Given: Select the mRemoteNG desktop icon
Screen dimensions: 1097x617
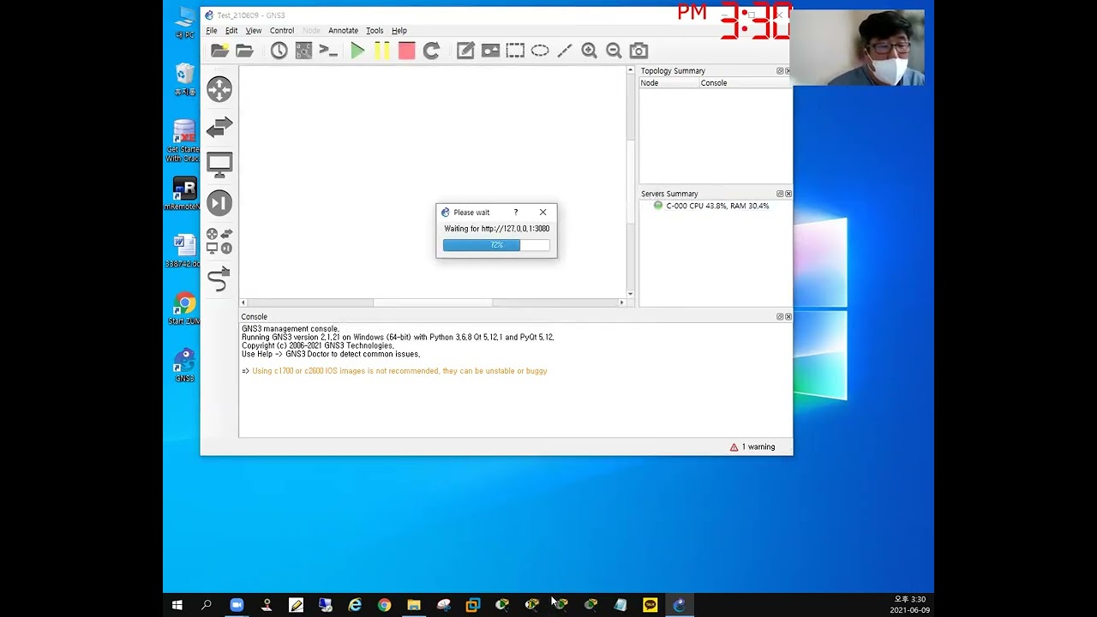Looking at the screenshot, I should point(184,195).
